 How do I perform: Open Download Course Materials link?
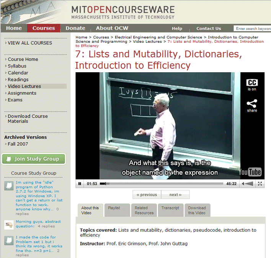[x=28, y=118]
